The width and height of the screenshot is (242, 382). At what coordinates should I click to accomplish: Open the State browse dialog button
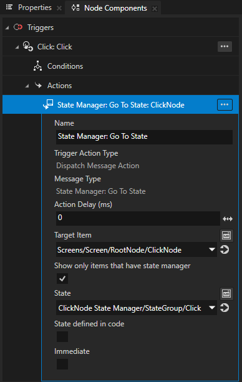pyautogui.click(x=226, y=294)
